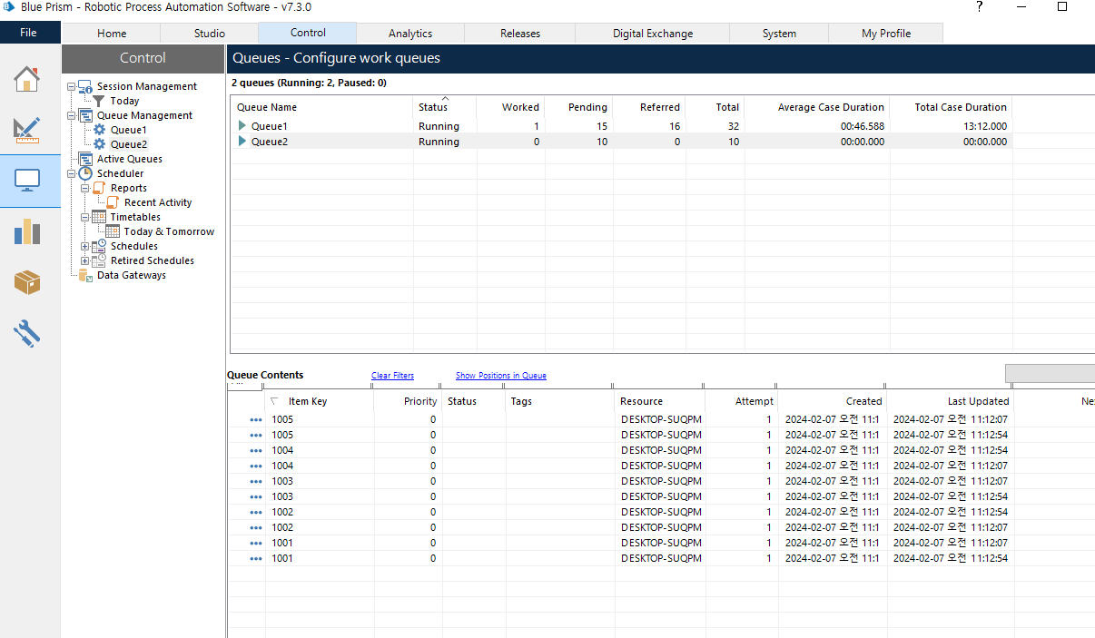Open the Analytics bar chart sidebar icon
The height and width of the screenshot is (638, 1095).
27,231
